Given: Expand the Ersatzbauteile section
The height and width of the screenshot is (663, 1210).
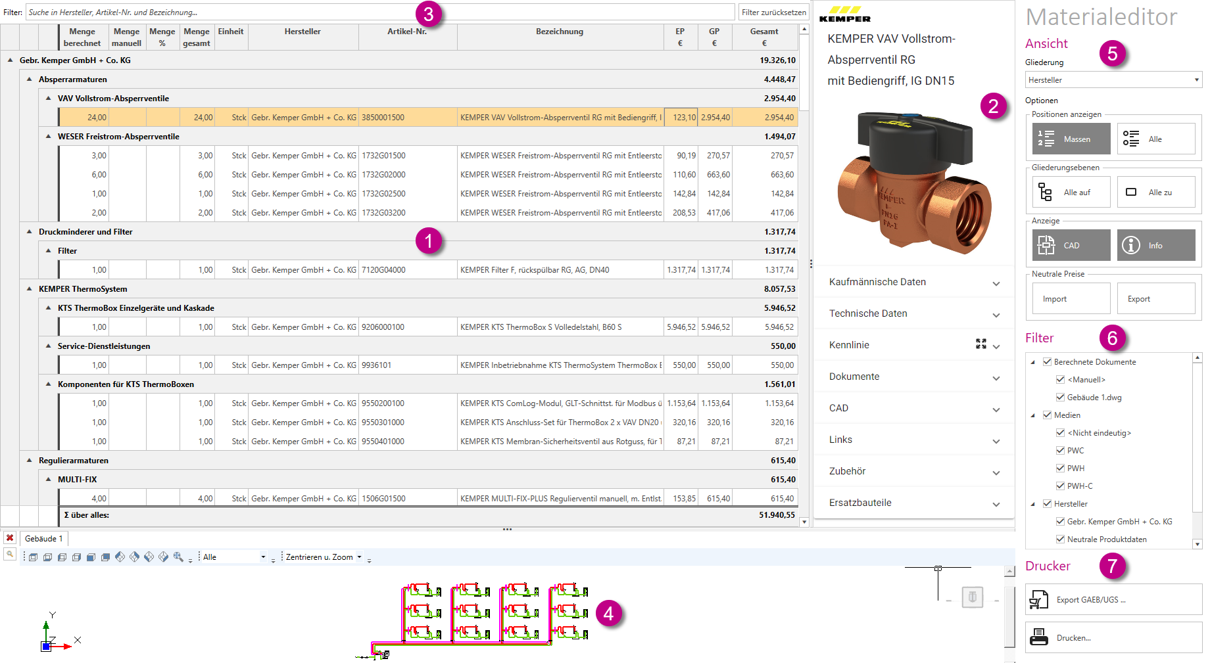Looking at the screenshot, I should tap(914, 503).
